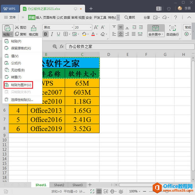This screenshot has height=195, width=195.
Task: Open Sheet3 tab
Action: pos(77,185)
